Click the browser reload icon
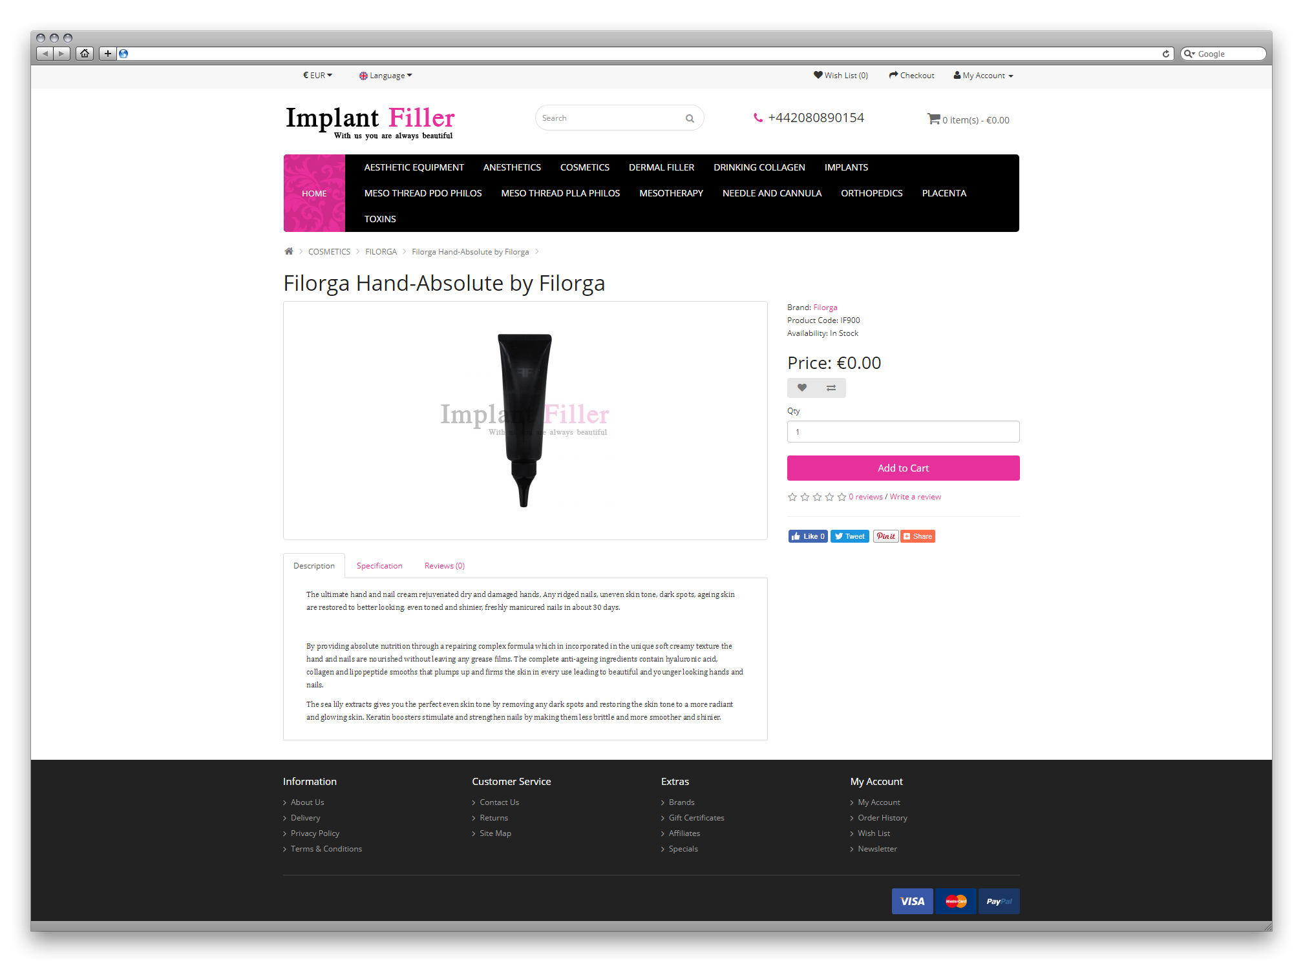Viewport: 1303px width, 962px height. (x=1166, y=54)
